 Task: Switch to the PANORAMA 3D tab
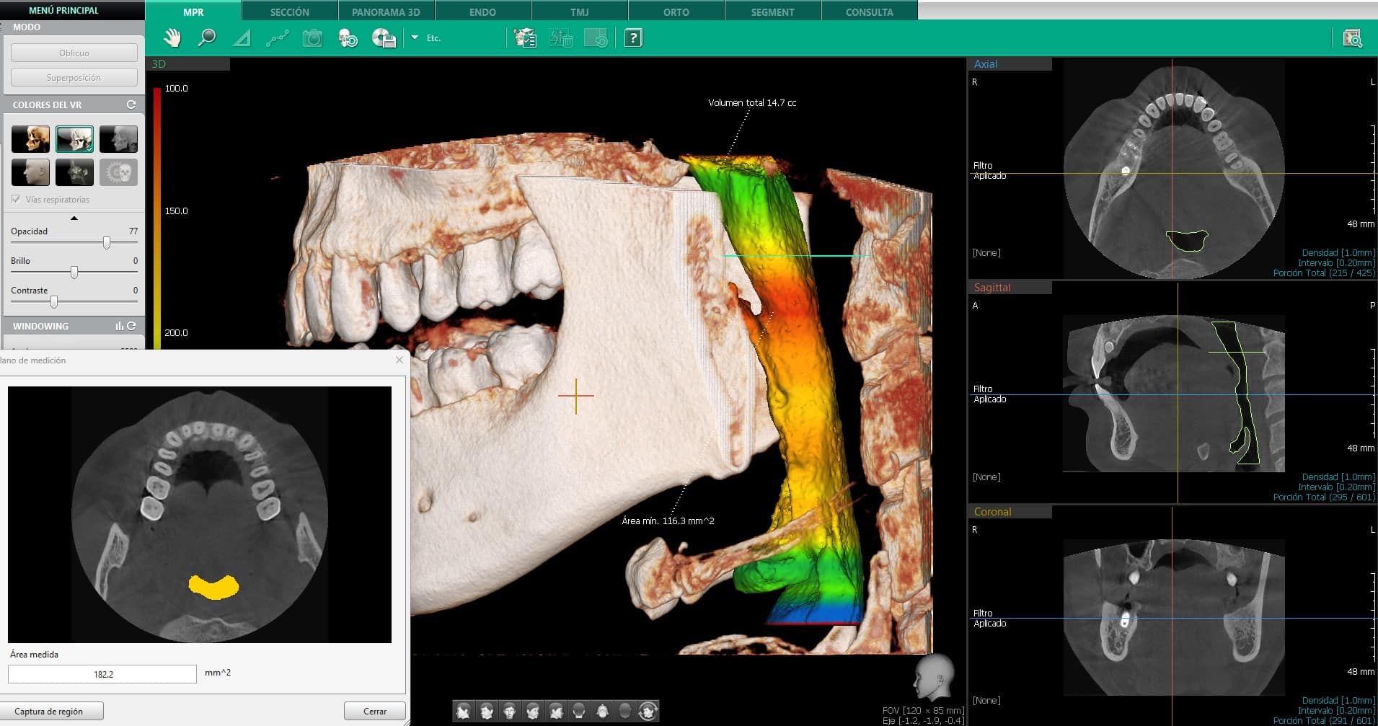[386, 12]
